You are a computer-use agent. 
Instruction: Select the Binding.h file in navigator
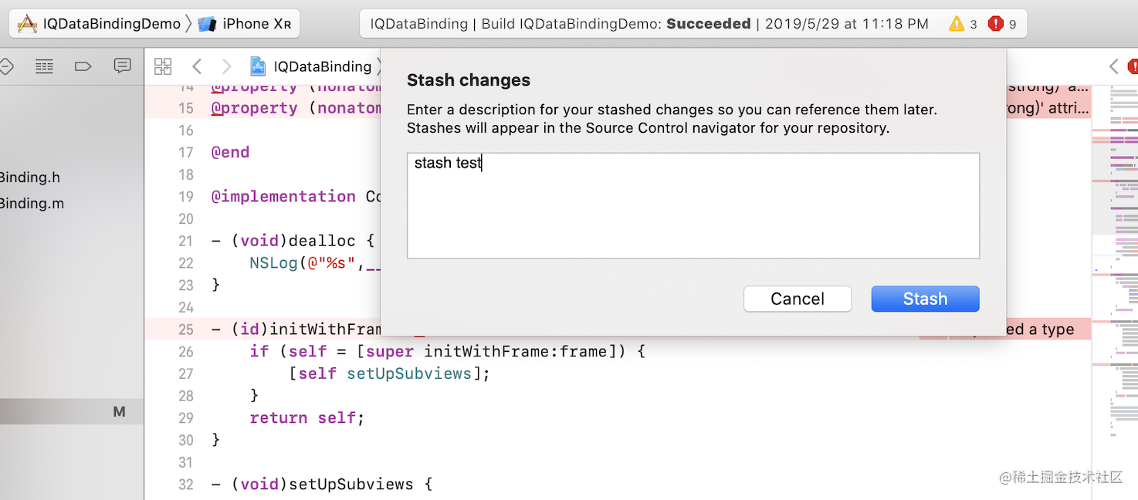tap(30, 177)
